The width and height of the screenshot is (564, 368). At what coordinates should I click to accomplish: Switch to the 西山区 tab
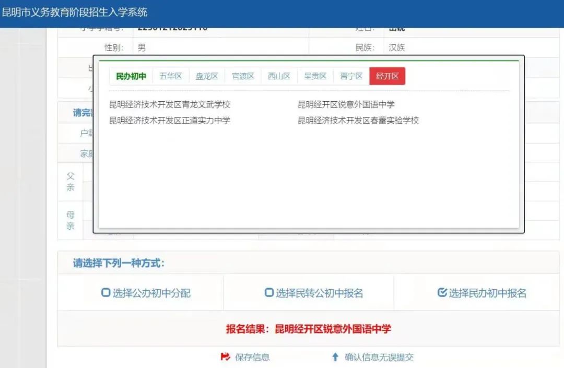point(279,76)
